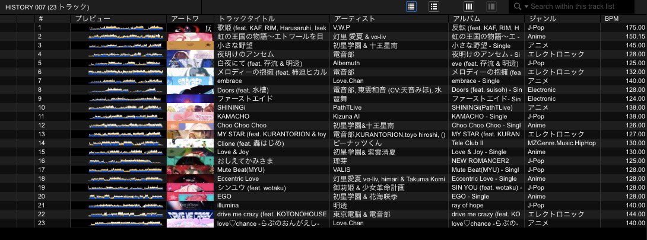
Task: Select track title Love & Joy
Action: (x=233, y=152)
